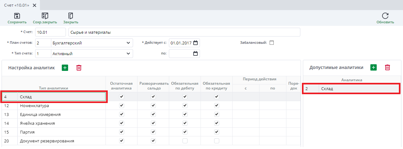Enable the Забалансовый checkbox
This screenshot has height=149, width=403.
coord(272,43)
